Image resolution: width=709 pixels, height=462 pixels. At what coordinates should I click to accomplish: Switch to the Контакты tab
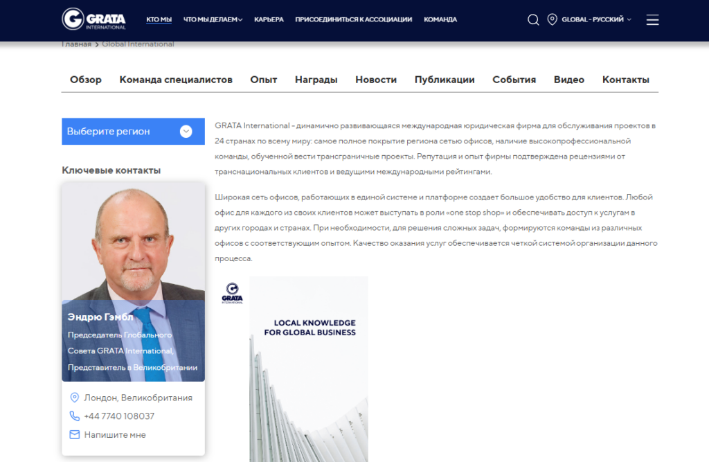(x=625, y=80)
